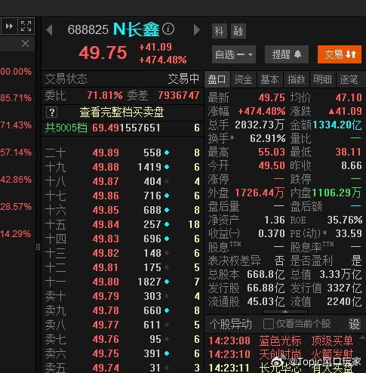The image size is (366, 373).
Task: Click the grey diamond on 卖十 row
Action: (167, 296)
